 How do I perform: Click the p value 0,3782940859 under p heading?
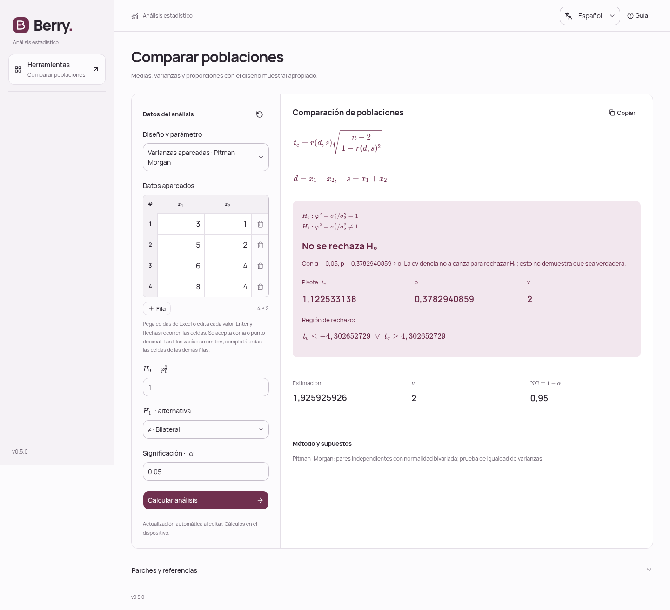point(444,299)
